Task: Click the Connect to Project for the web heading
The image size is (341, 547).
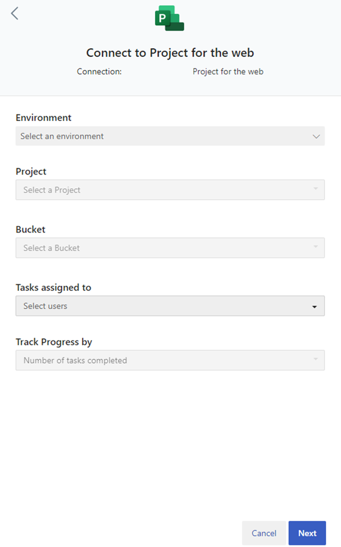Action: pyautogui.click(x=170, y=53)
